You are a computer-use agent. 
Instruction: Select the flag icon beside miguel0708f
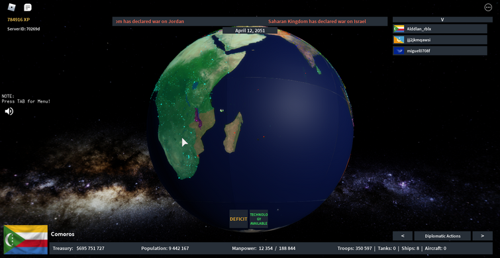[x=399, y=51]
